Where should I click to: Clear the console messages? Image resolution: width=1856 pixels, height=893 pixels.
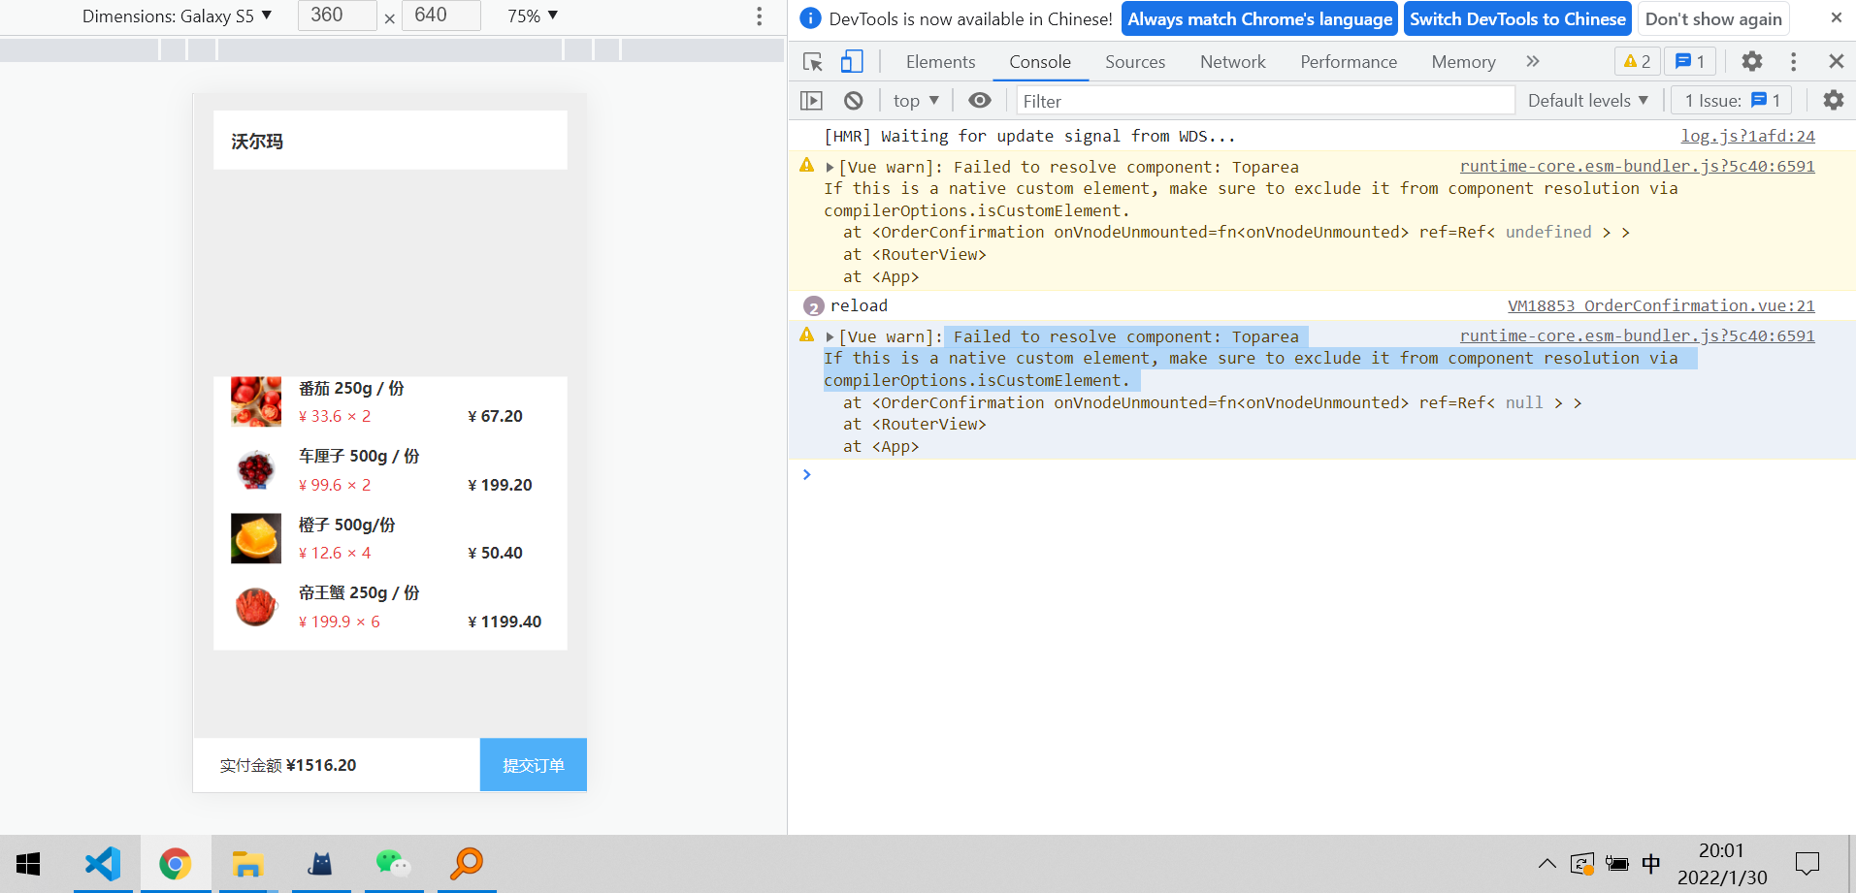click(x=853, y=100)
